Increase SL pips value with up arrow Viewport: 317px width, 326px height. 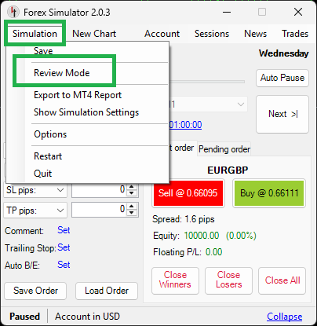[132, 187]
